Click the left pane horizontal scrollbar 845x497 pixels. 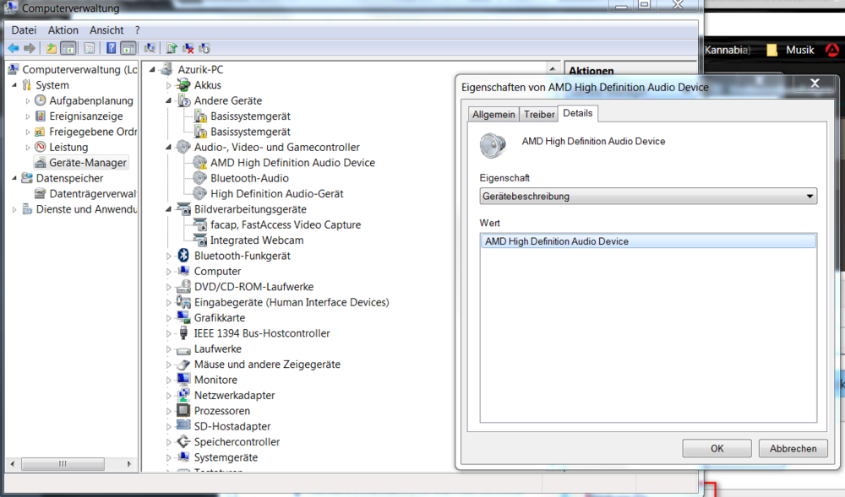tap(63, 464)
